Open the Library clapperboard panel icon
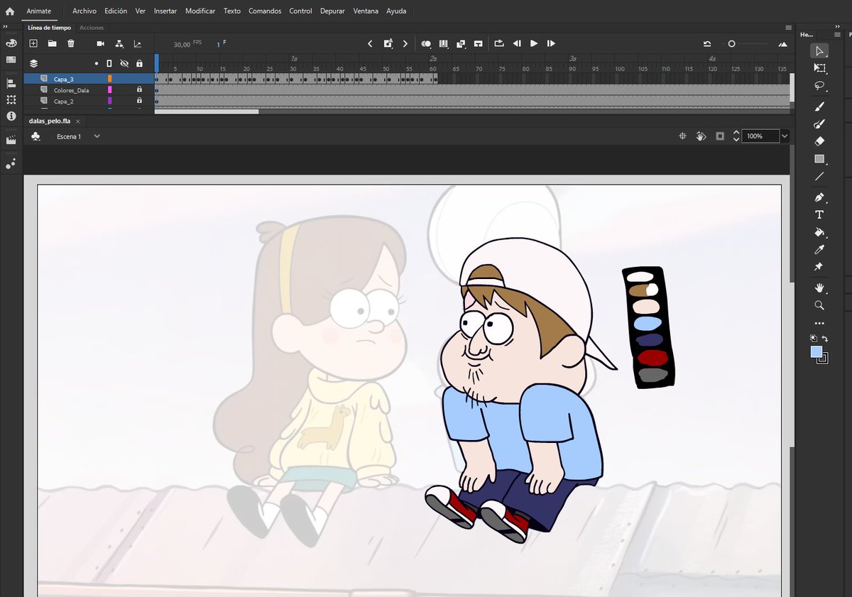 click(x=11, y=140)
